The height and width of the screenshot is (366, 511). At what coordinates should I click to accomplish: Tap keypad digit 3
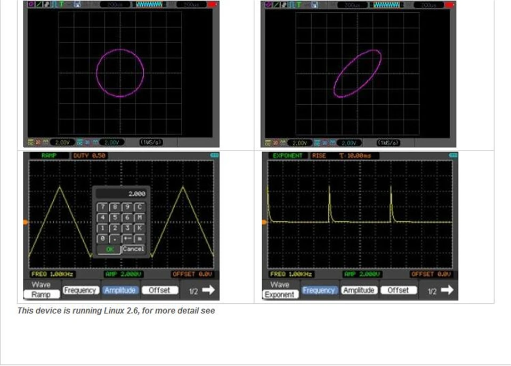[127, 228]
